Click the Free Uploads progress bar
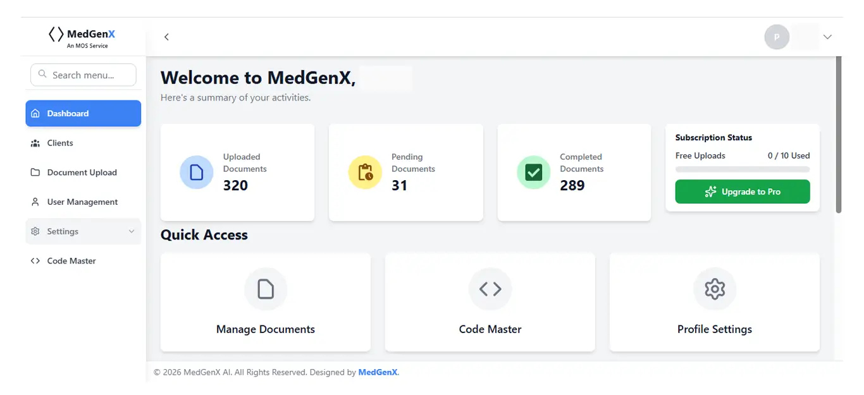Image resolution: width=864 pixels, height=395 pixels. pyautogui.click(x=743, y=169)
